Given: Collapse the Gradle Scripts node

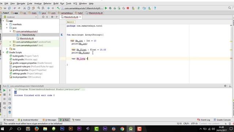Looking at the screenshot, I should [3, 52].
